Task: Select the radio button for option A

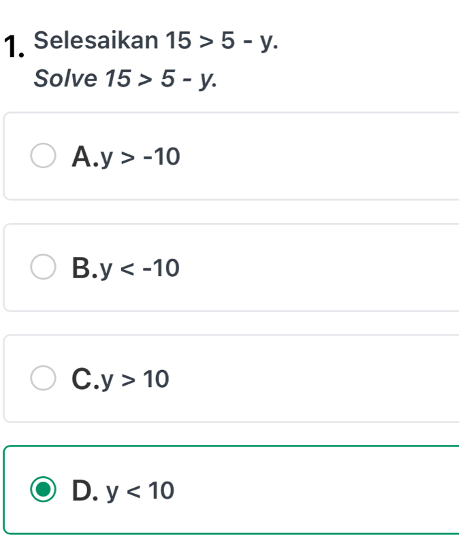Action: tap(44, 156)
